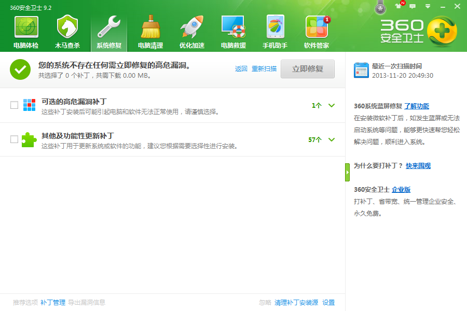This screenshot has width=467, height=311.
Task: Click 清理补丁安装源 link
Action: (296, 303)
